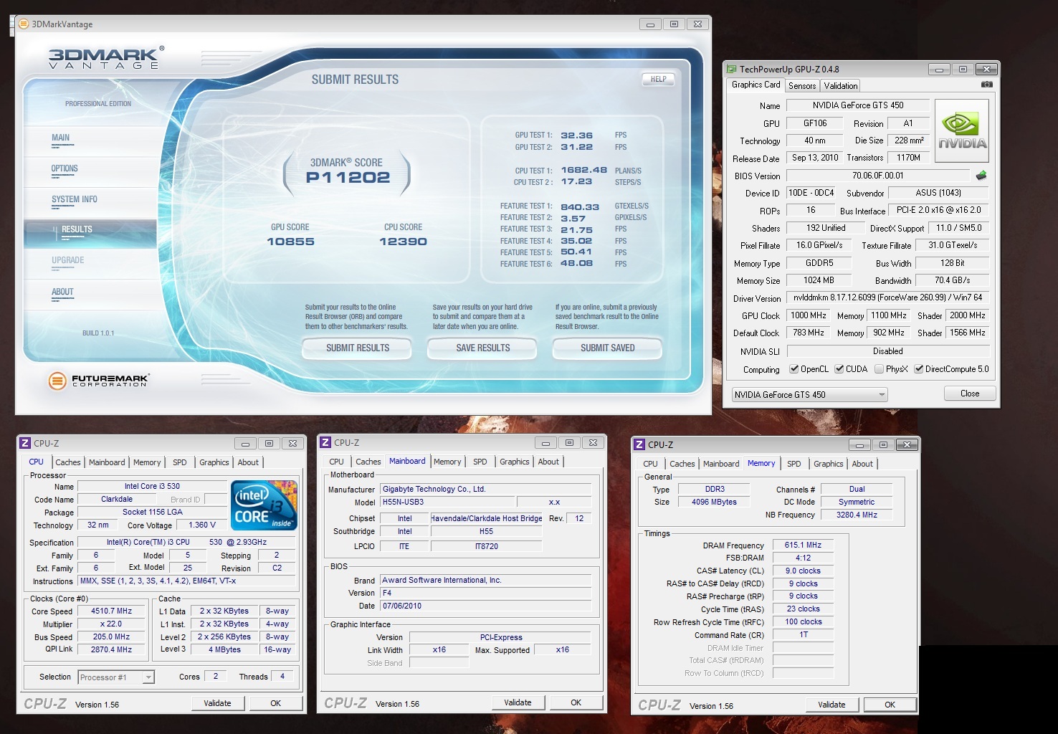This screenshot has height=734, width=1058.
Task: Toggle the OpenCL checkbox in GPU-Z
Action: point(793,369)
